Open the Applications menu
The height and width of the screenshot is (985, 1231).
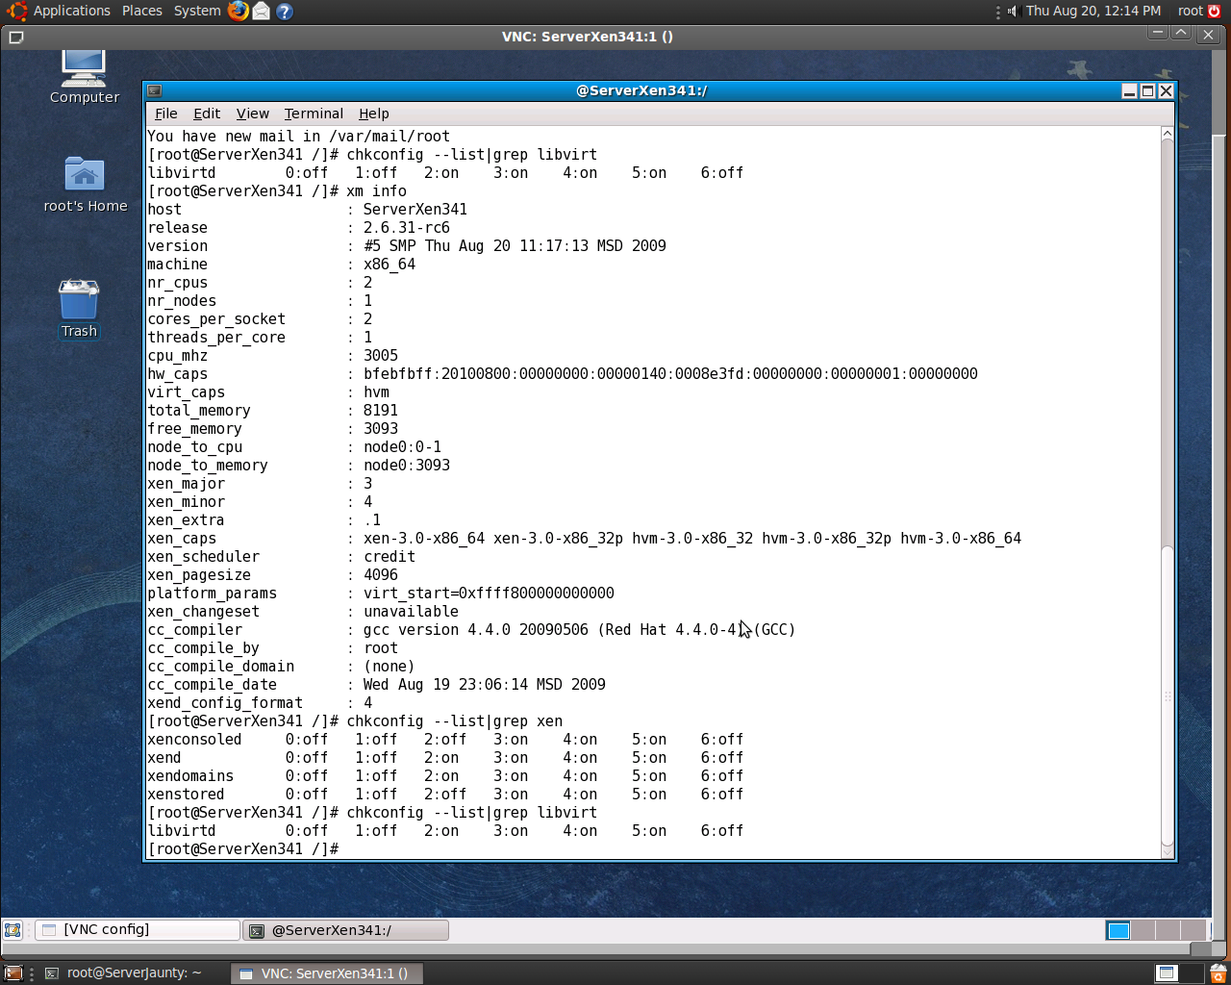click(72, 11)
